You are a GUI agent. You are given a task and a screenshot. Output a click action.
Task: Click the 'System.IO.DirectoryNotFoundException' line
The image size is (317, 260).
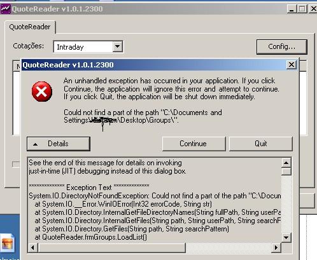coord(155,196)
